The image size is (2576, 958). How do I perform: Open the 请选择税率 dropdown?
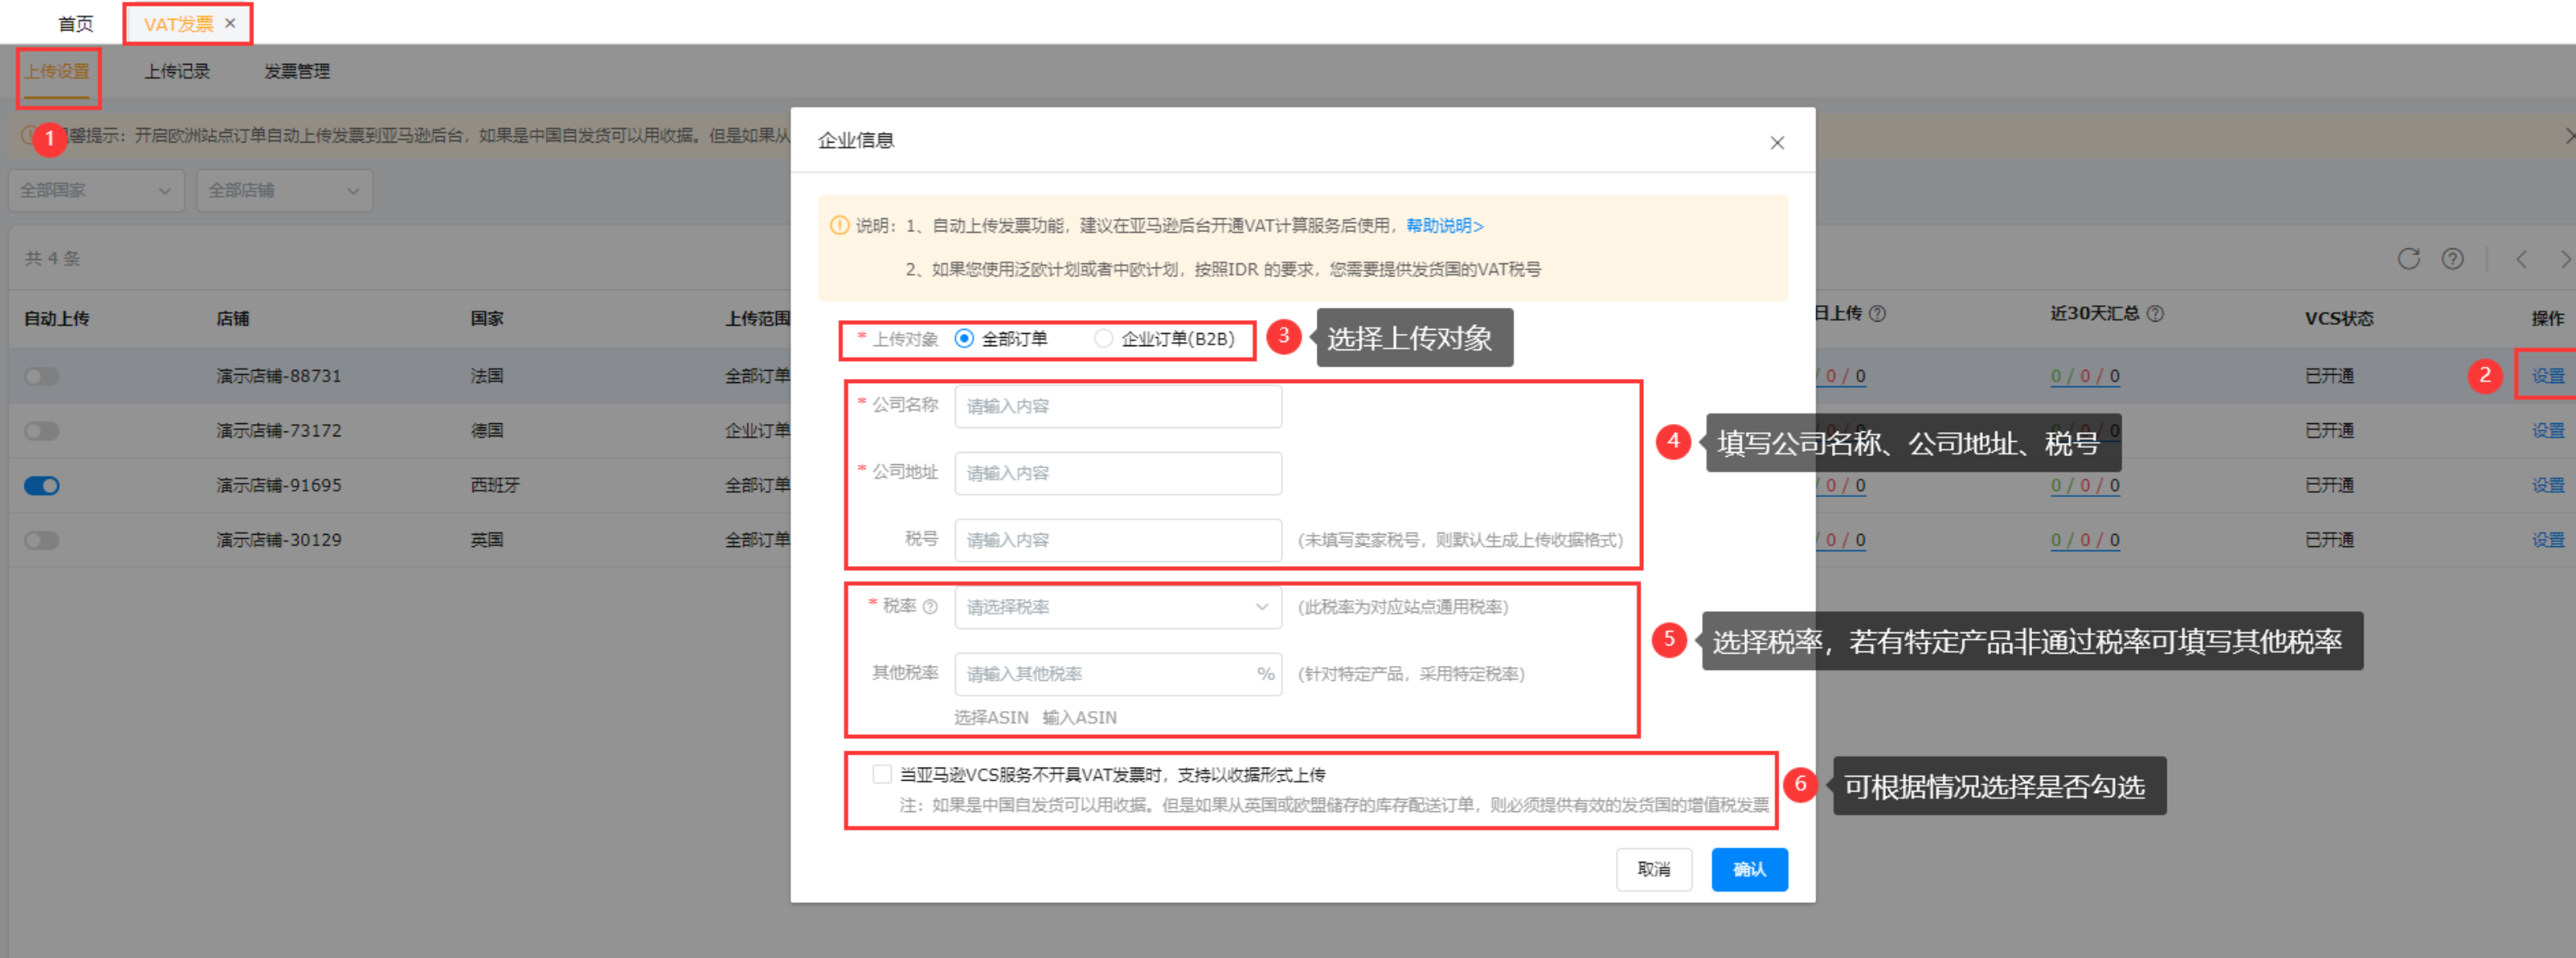tap(1117, 607)
